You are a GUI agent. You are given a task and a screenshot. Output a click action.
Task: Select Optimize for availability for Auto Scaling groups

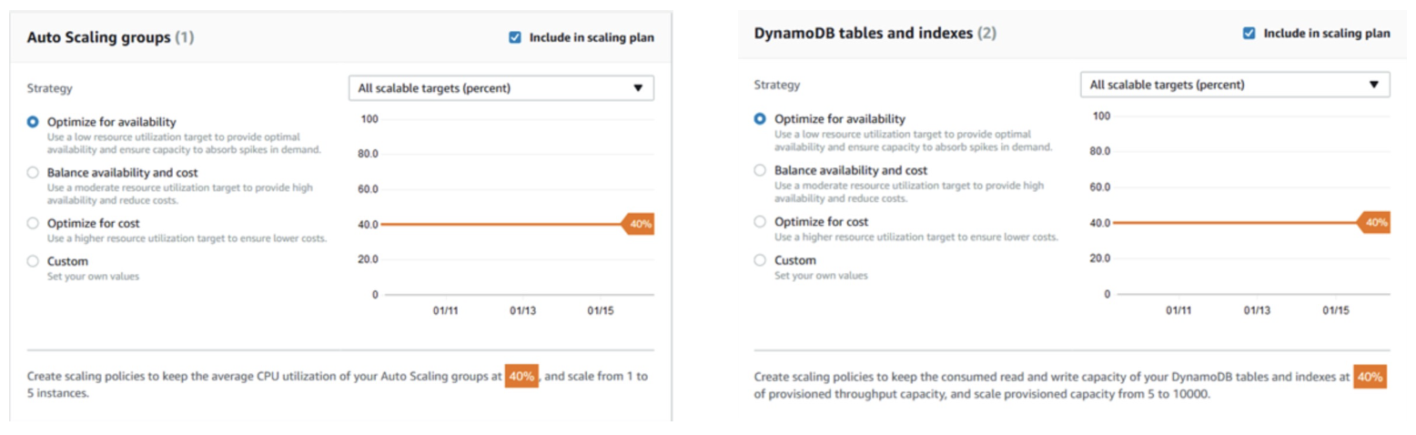click(x=34, y=121)
